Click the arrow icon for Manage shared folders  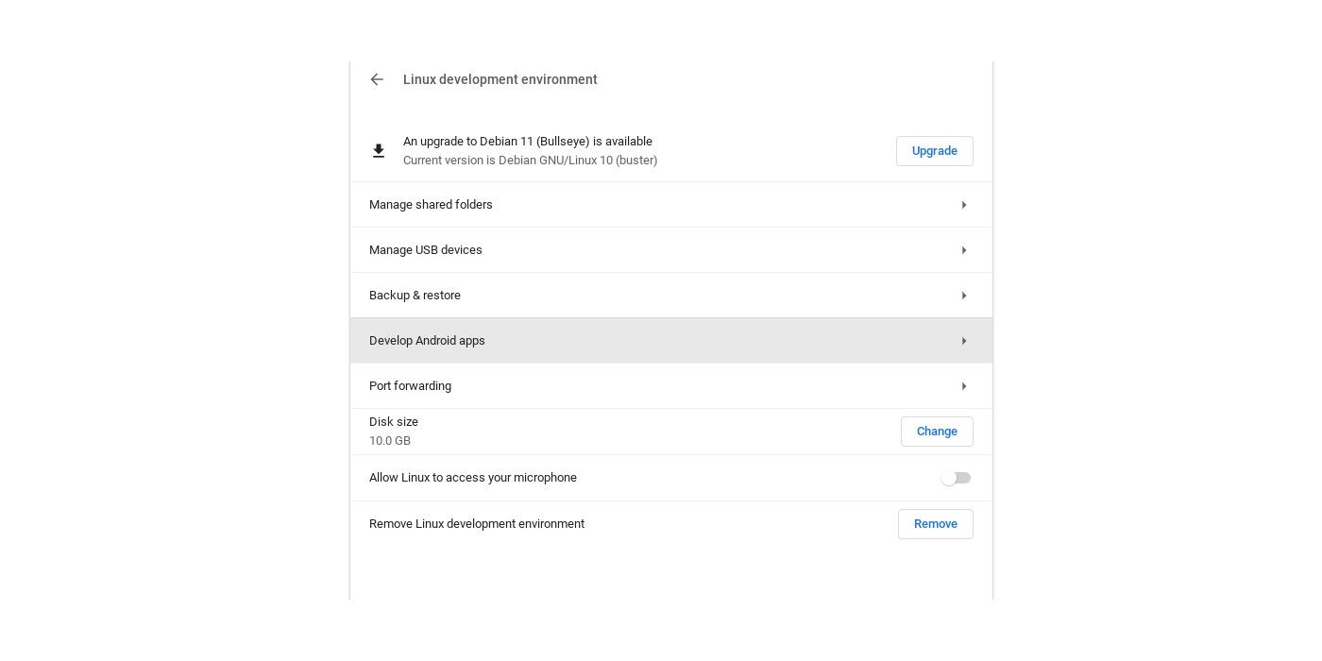point(963,205)
